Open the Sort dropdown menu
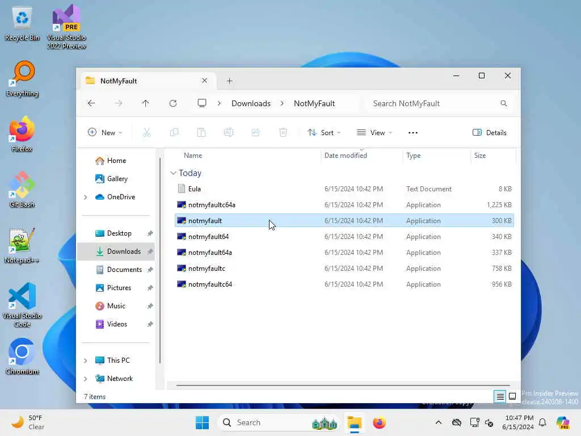Viewport: 581px width, 436px height. [324, 132]
